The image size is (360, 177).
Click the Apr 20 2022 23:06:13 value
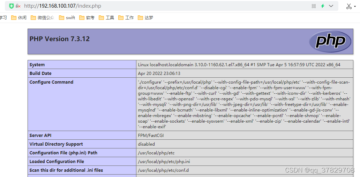(x=159, y=74)
